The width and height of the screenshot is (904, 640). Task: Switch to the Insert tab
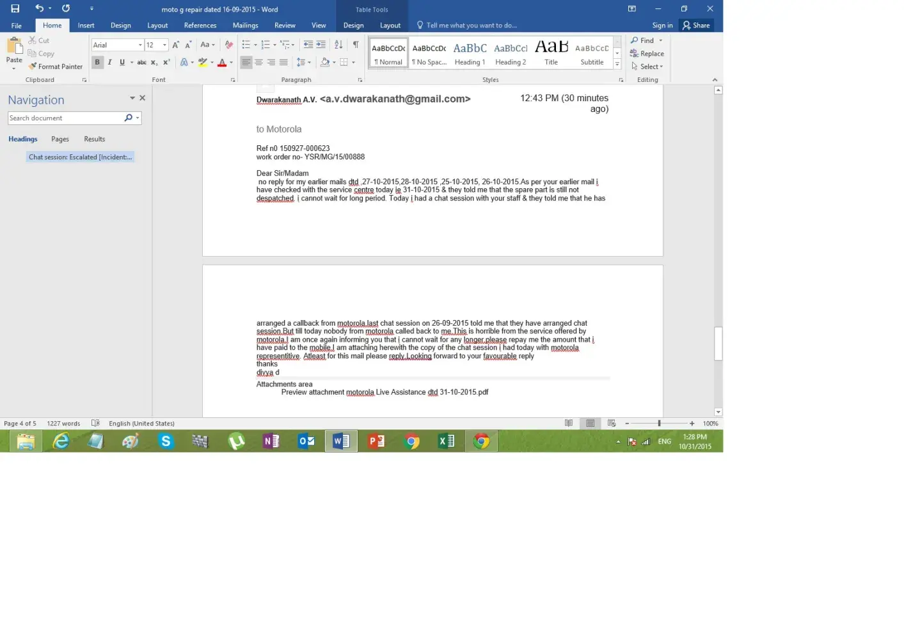[x=86, y=26]
